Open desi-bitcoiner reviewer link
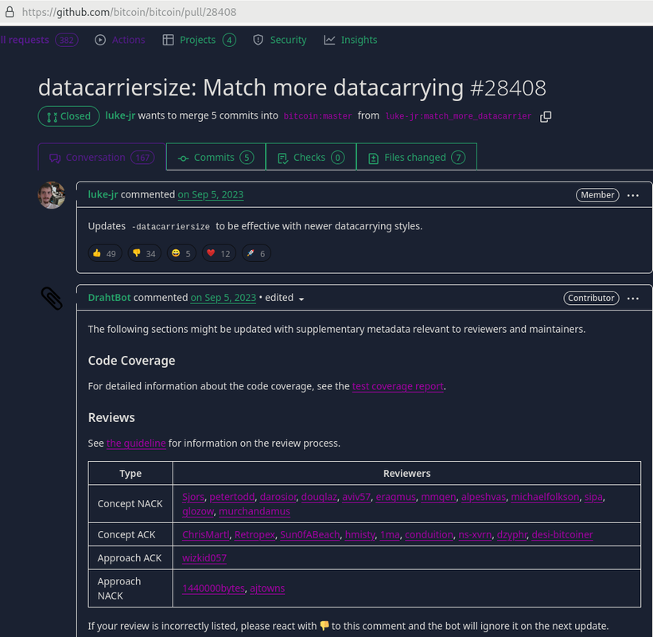653x637 pixels. 562,535
